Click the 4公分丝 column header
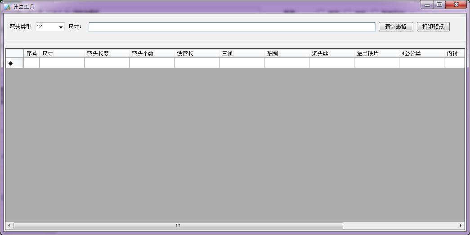 coord(421,53)
